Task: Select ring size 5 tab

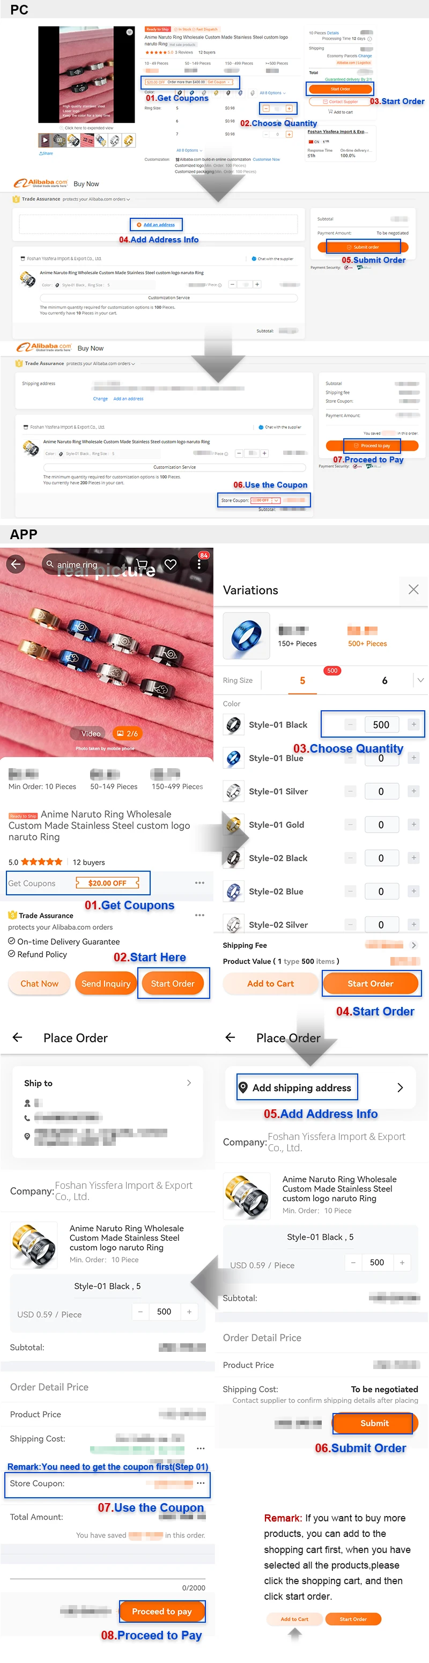Action: [302, 680]
